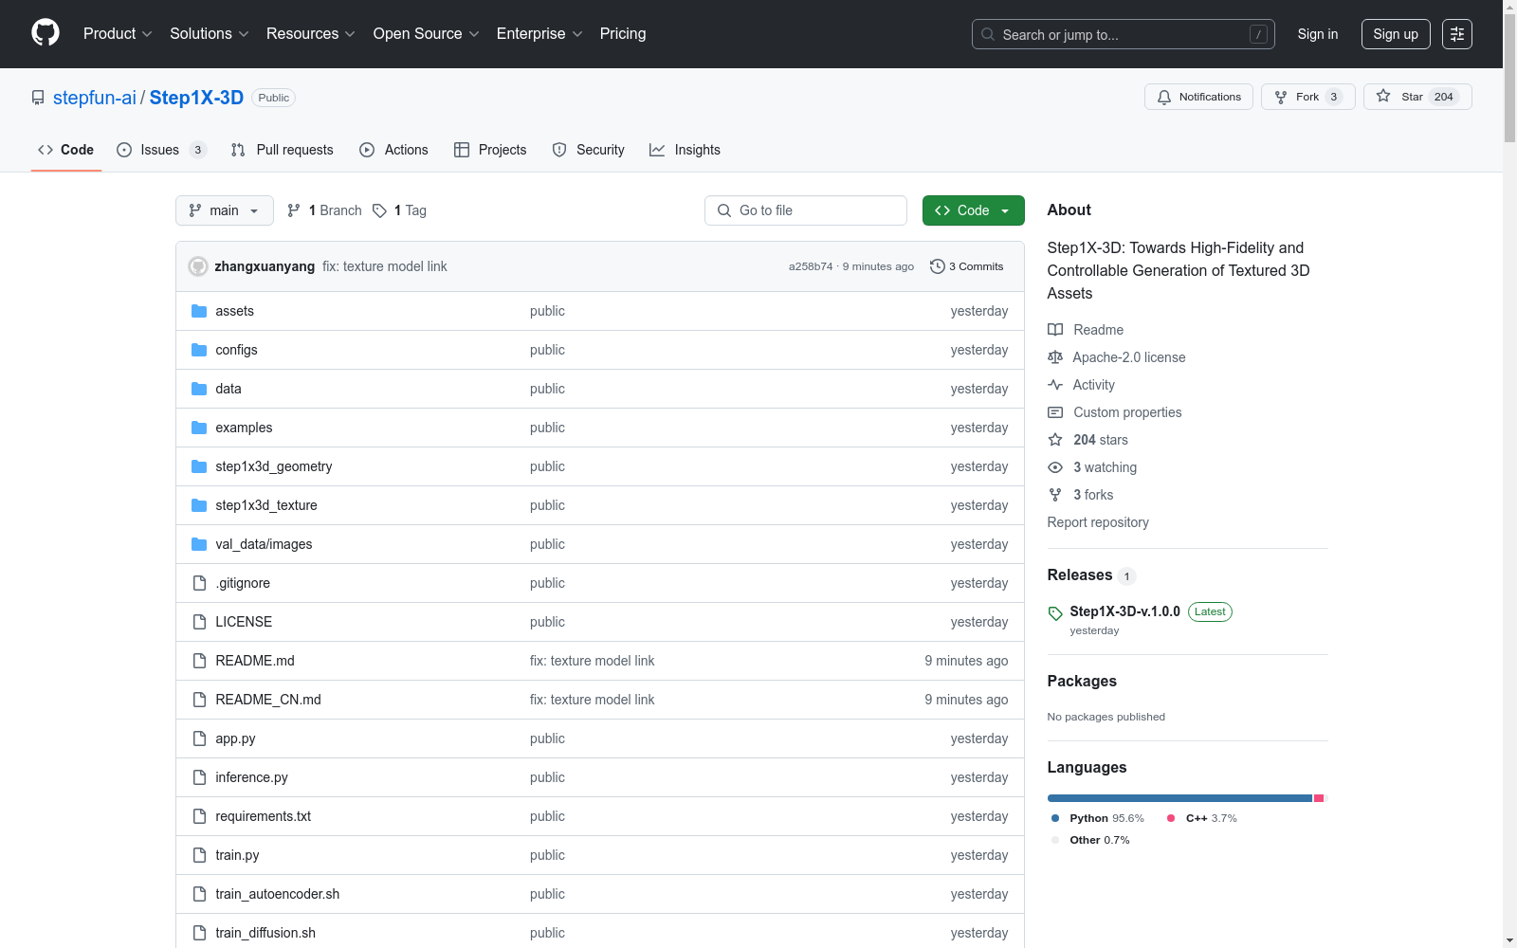Click the branch icon near 1 Branch
This screenshot has width=1517, height=948.
tap(294, 210)
